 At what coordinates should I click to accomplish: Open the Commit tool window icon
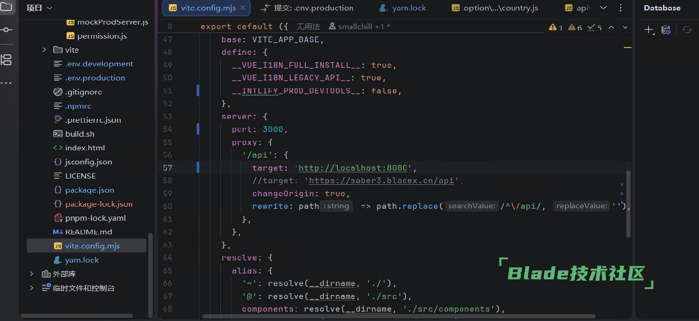point(6,30)
